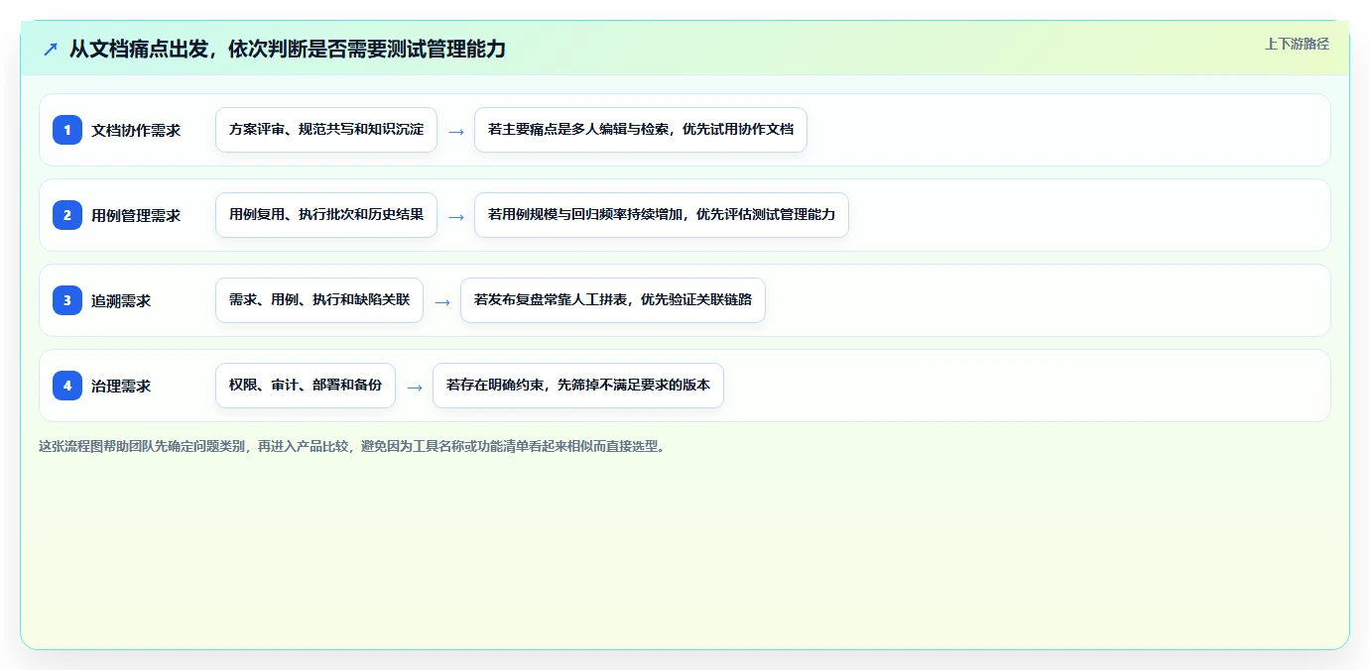Click the 优先验证关联链路 result box
Screen dimensions: 1370x670
(x=613, y=300)
